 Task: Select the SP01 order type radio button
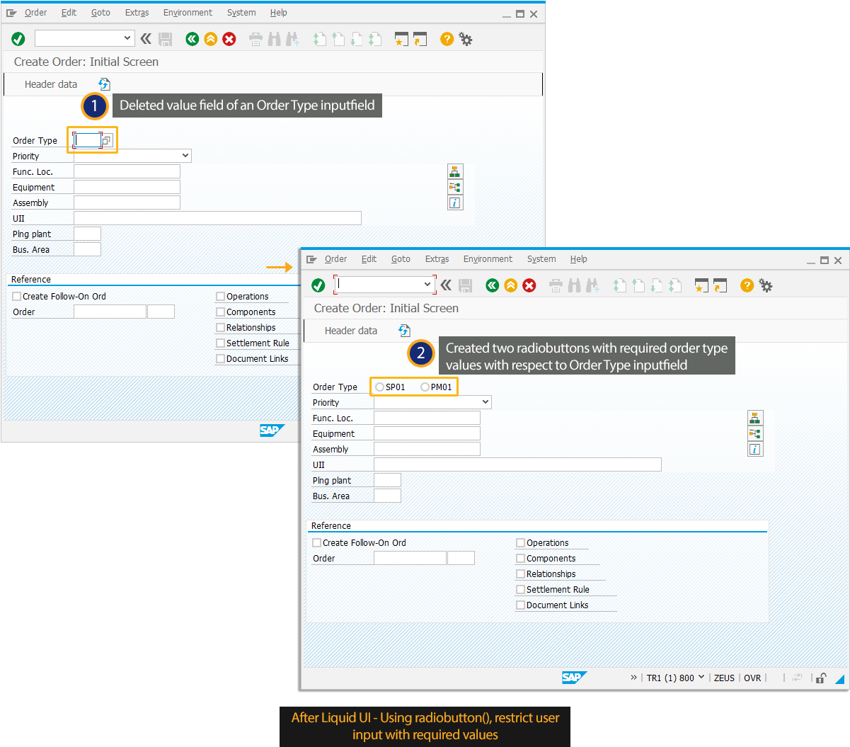380,387
